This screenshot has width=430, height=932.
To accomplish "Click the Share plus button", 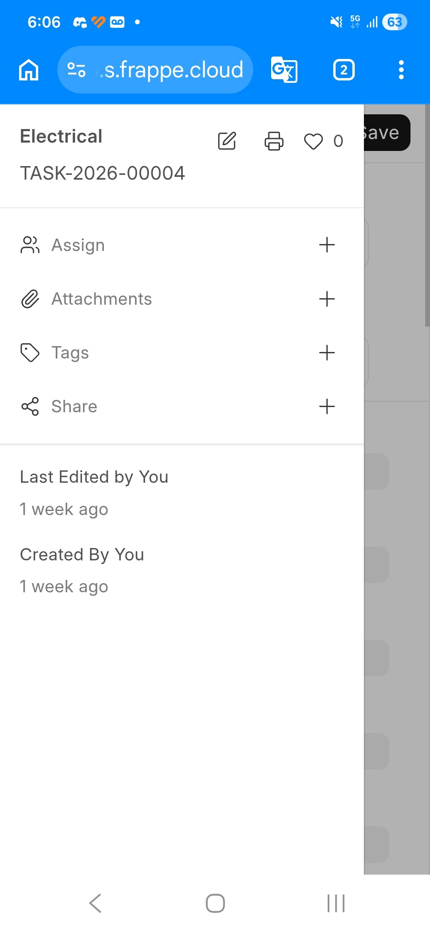I will click(327, 406).
